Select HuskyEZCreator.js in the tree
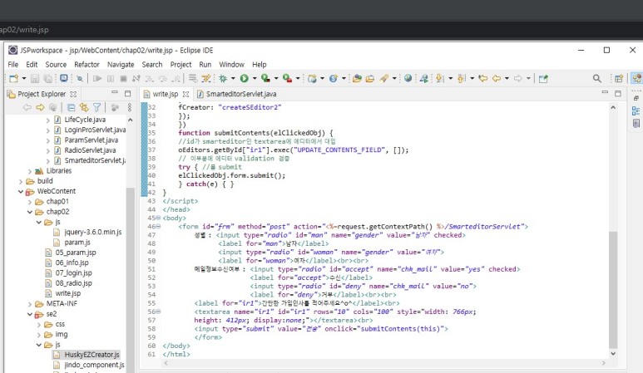 coord(92,354)
